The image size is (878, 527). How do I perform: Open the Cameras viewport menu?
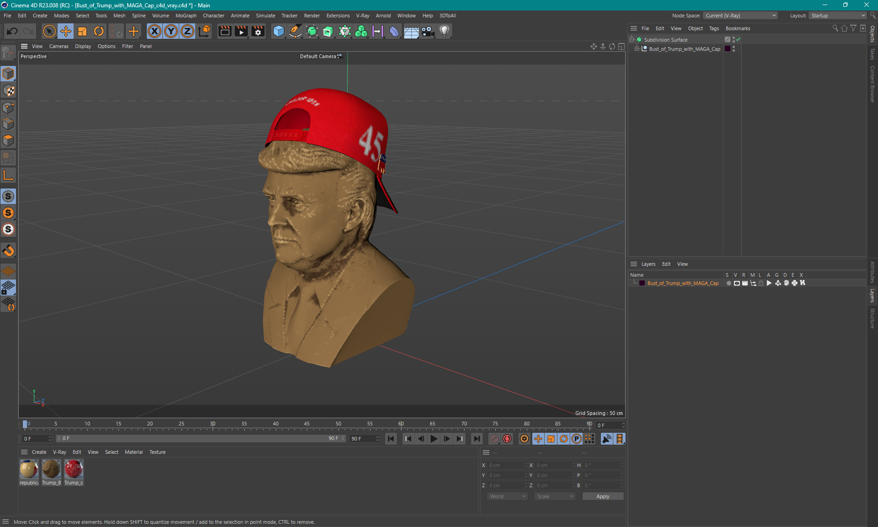click(x=59, y=46)
